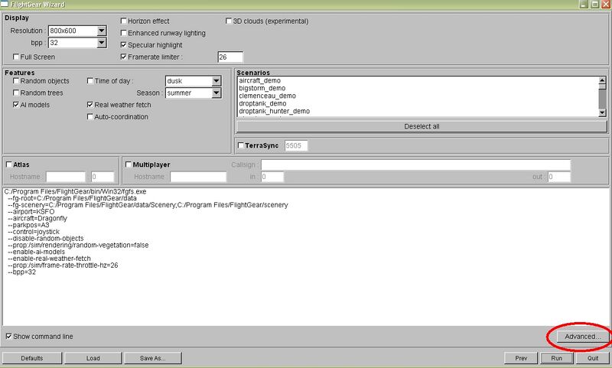The height and width of the screenshot is (368, 612).
Task: Enable the Multiplayer checkbox
Action: (x=129, y=164)
